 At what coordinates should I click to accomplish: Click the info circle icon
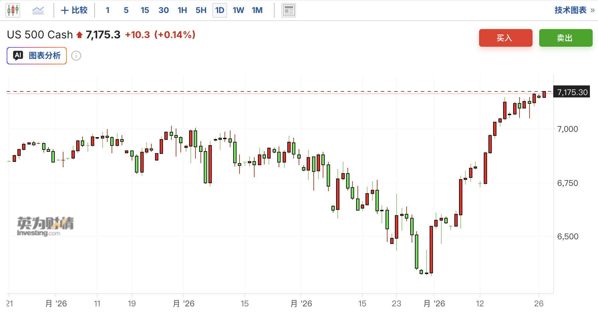click(x=76, y=56)
